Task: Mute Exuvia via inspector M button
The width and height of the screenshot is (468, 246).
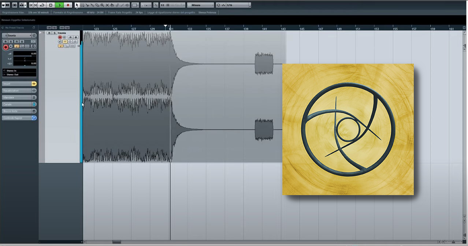Action: tap(5, 42)
